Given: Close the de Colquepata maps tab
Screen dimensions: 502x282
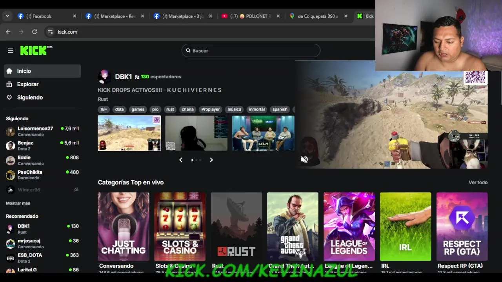Looking at the screenshot, I should [x=346, y=16].
